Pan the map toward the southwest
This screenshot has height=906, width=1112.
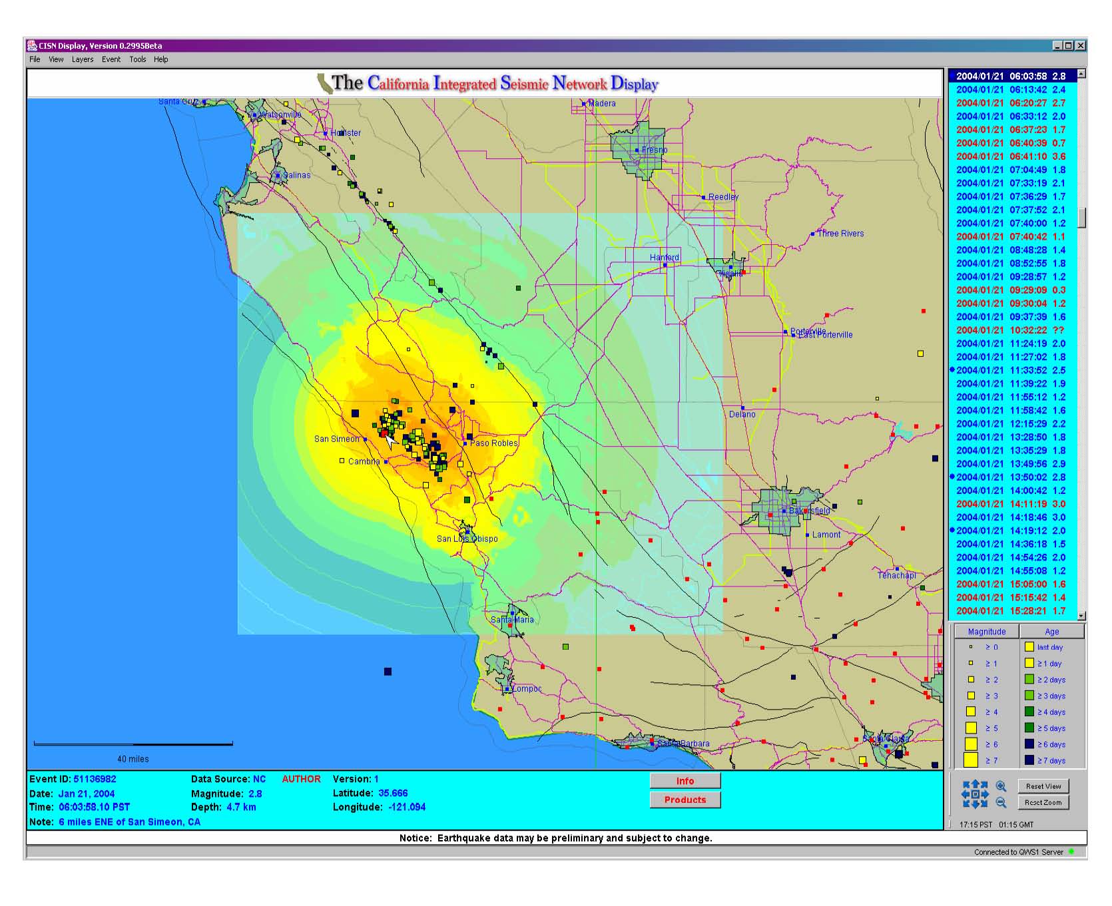tap(966, 803)
